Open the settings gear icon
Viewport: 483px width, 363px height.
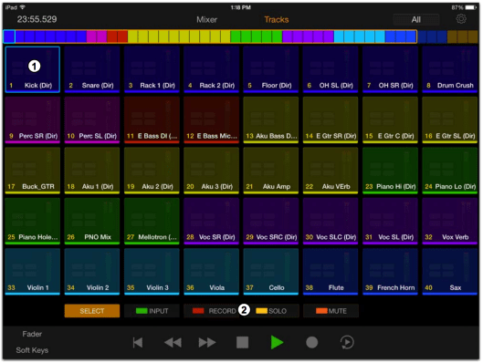click(461, 19)
